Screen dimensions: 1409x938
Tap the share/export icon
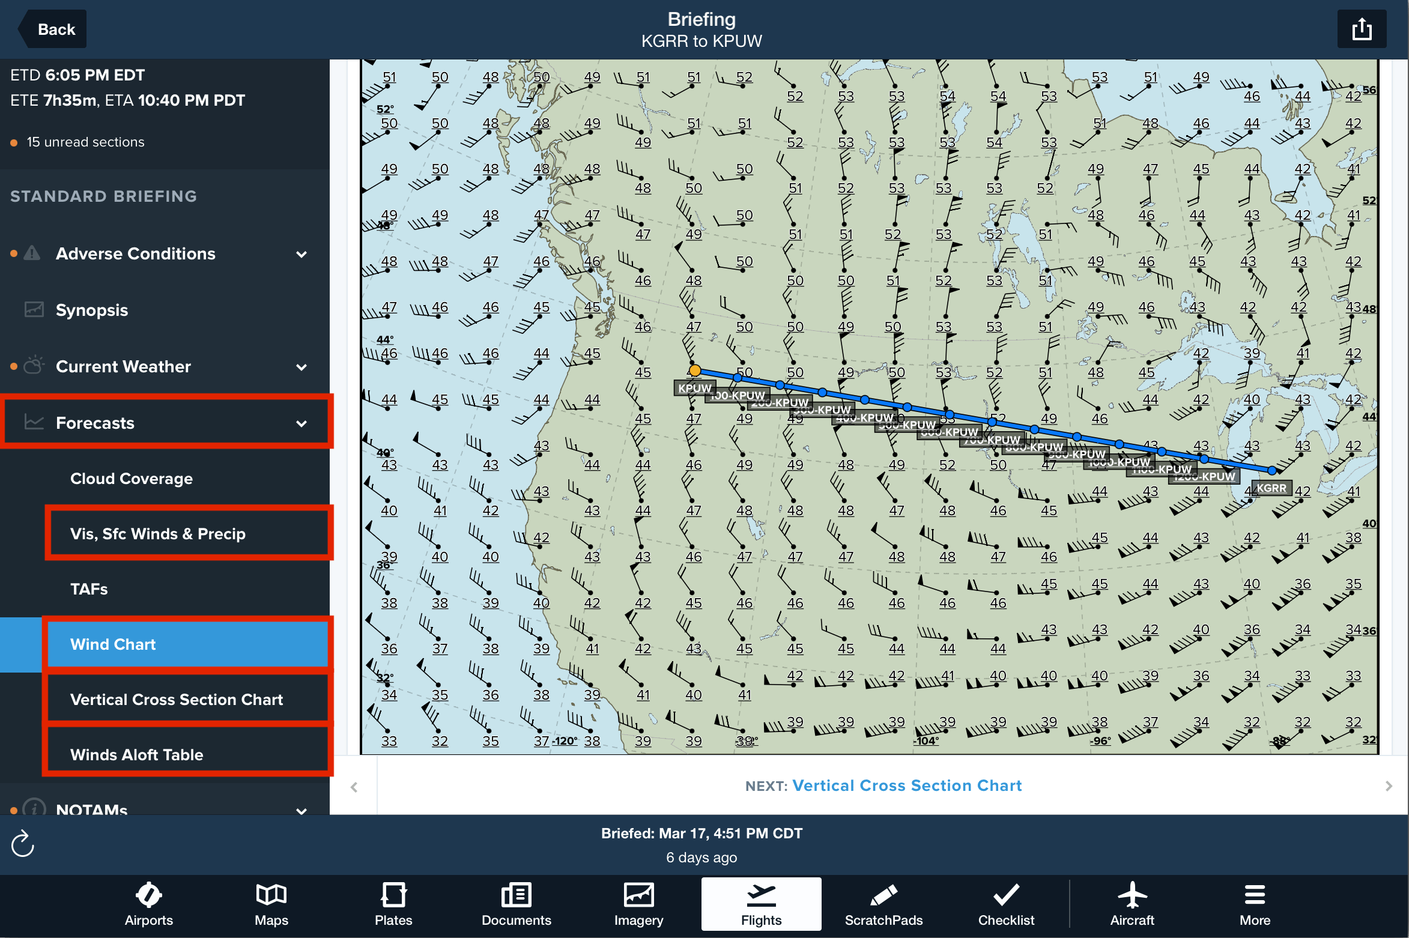tap(1361, 29)
